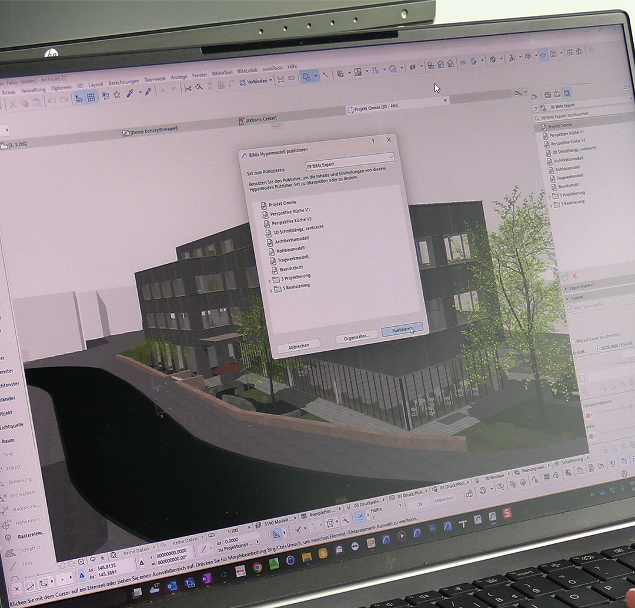Switch to the '[Aktions-Center]' tab
Viewport: 635px width, 608px height.
point(258,120)
